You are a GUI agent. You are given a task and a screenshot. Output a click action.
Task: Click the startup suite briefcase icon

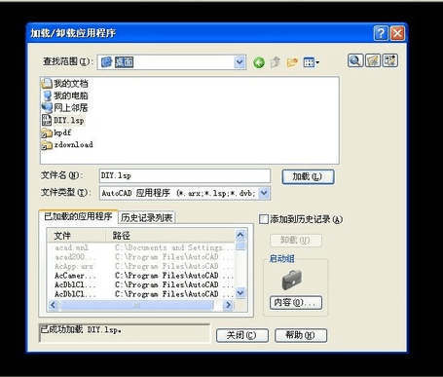coord(291,280)
